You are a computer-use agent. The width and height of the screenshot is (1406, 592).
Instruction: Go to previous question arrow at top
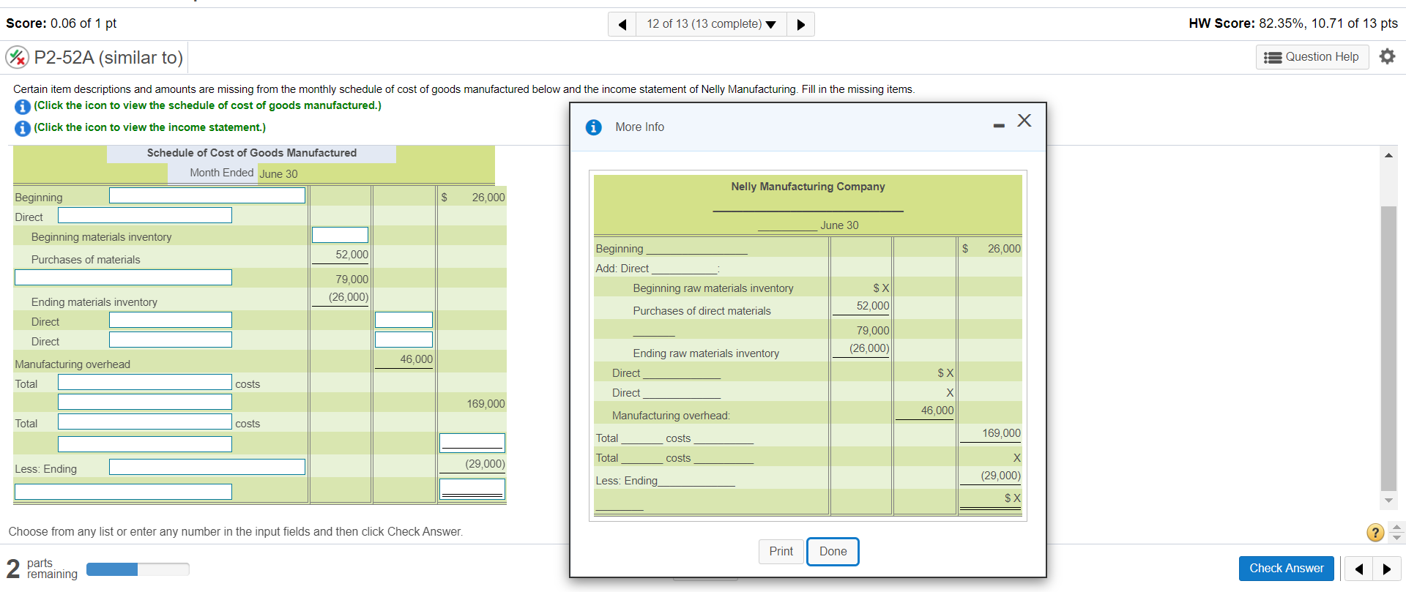point(622,24)
